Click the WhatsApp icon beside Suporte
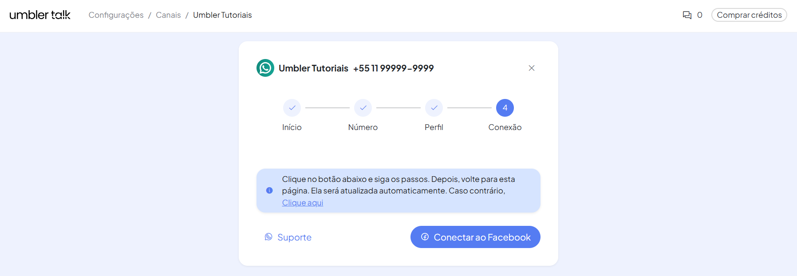This screenshot has width=797, height=276. tap(268, 237)
